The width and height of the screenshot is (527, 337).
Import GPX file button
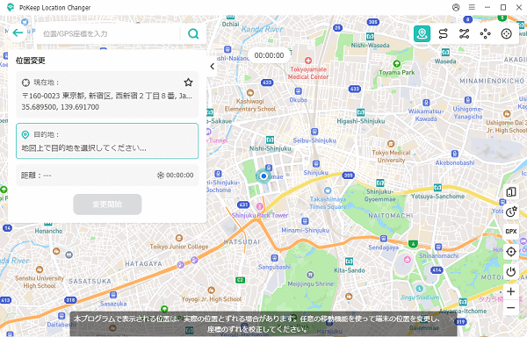[x=511, y=232]
